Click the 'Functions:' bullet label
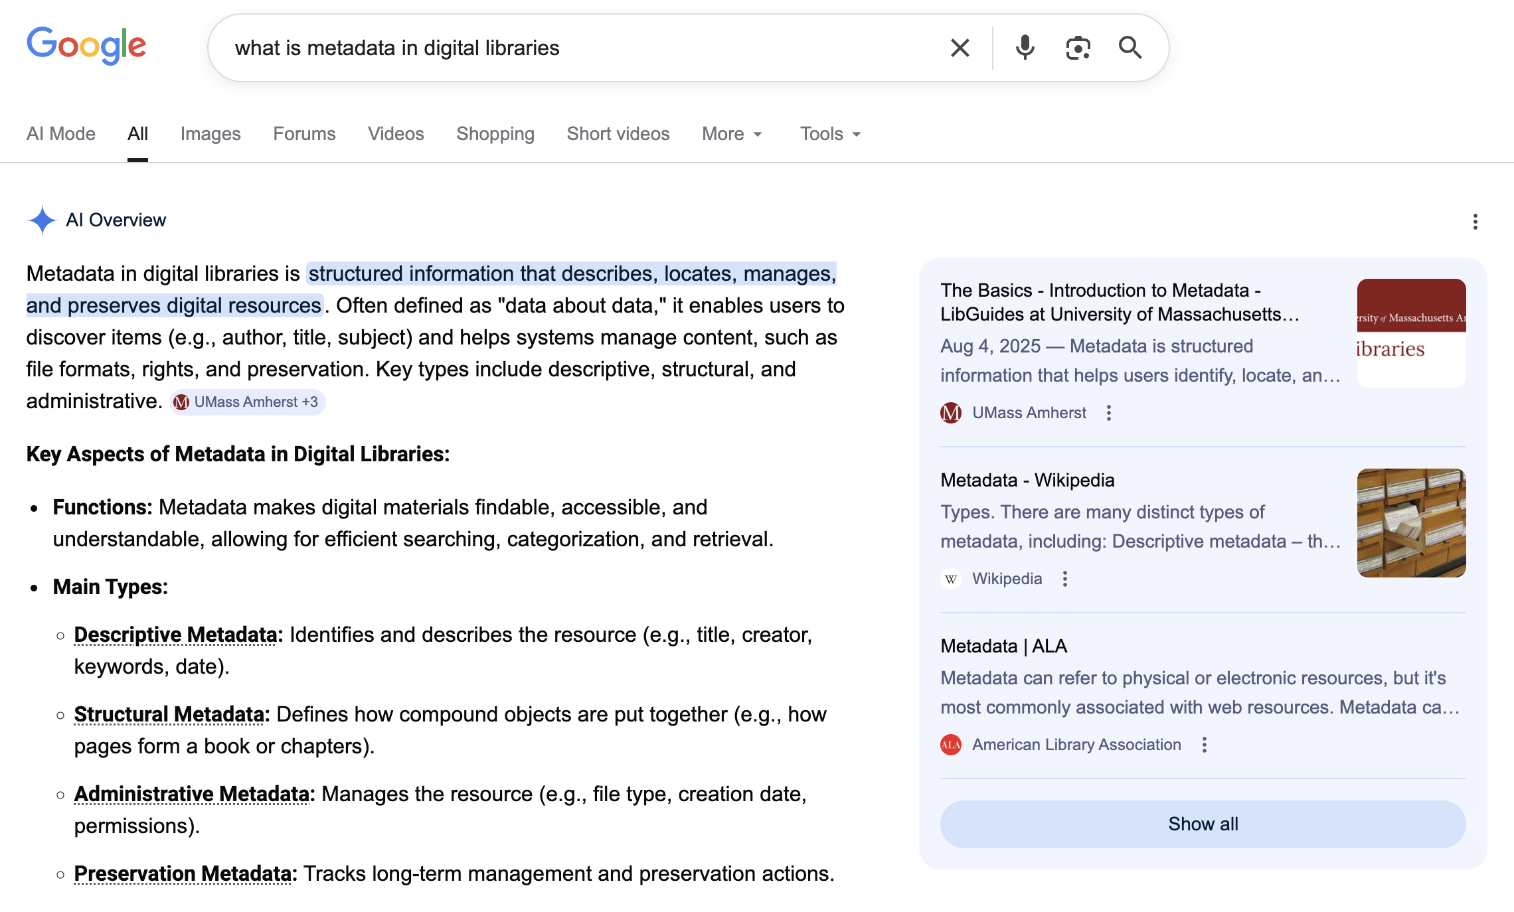1514x912 pixels. pos(102,507)
